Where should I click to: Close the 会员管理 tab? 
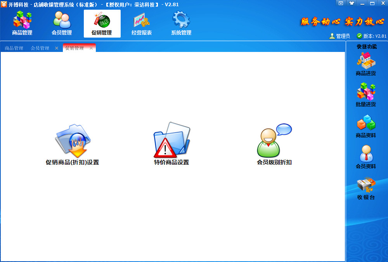57,48
